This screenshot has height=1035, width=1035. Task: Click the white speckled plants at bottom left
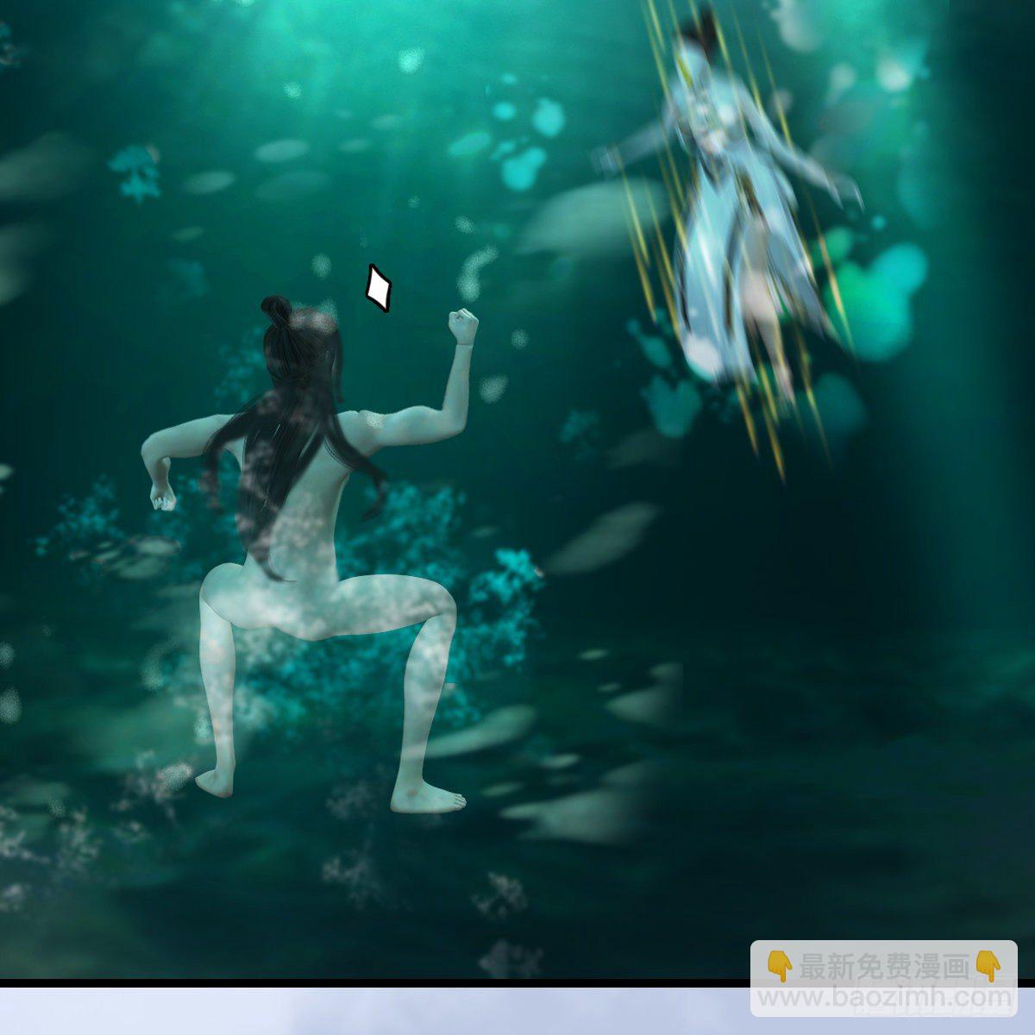[52, 845]
